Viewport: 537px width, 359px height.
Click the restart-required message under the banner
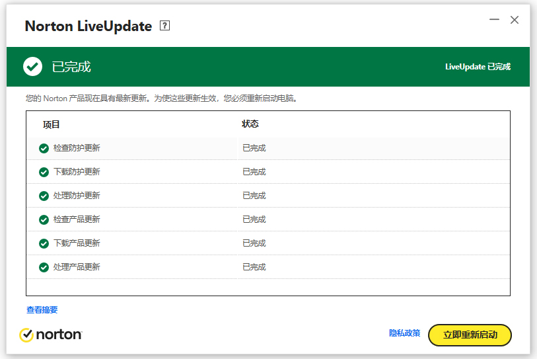click(x=162, y=99)
